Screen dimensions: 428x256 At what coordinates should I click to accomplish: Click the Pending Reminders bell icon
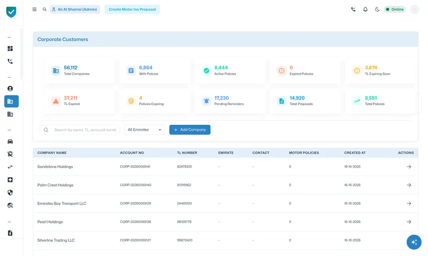207,101
